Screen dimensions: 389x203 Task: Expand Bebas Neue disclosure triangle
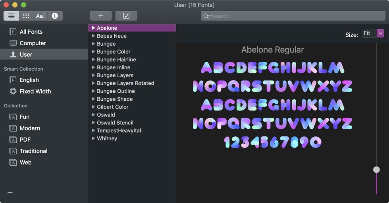tap(93, 36)
